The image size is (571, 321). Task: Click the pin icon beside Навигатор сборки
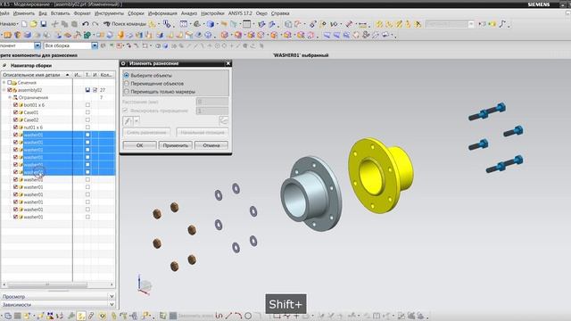4,65
